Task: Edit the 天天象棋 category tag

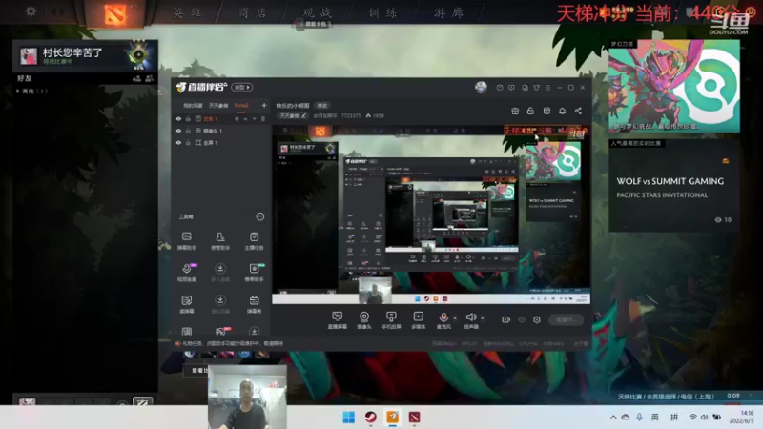Action: pyautogui.click(x=293, y=115)
